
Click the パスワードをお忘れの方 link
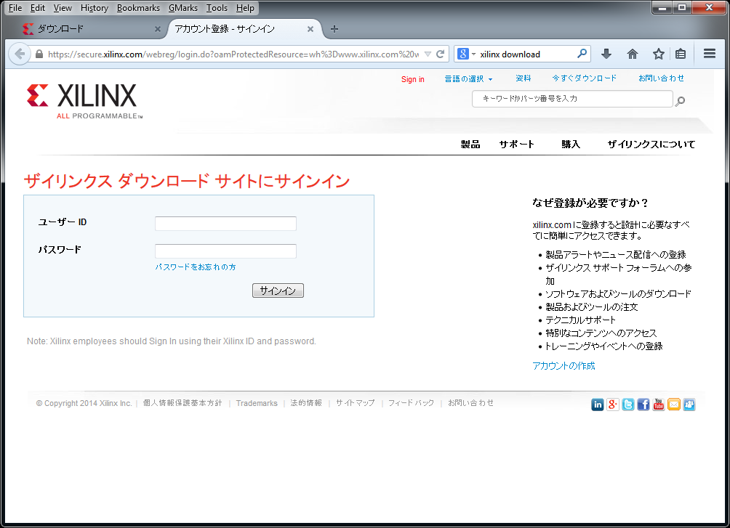coord(195,267)
